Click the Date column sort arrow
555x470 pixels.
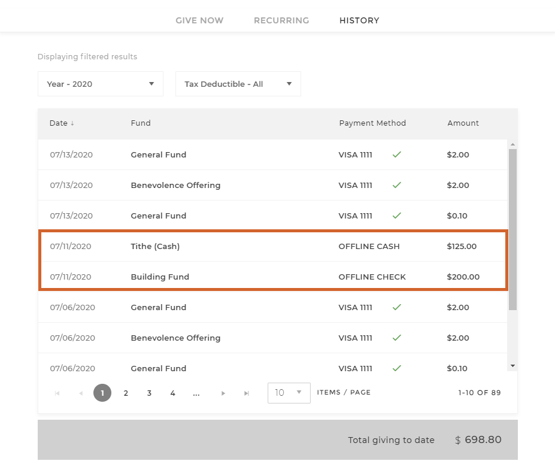point(72,123)
